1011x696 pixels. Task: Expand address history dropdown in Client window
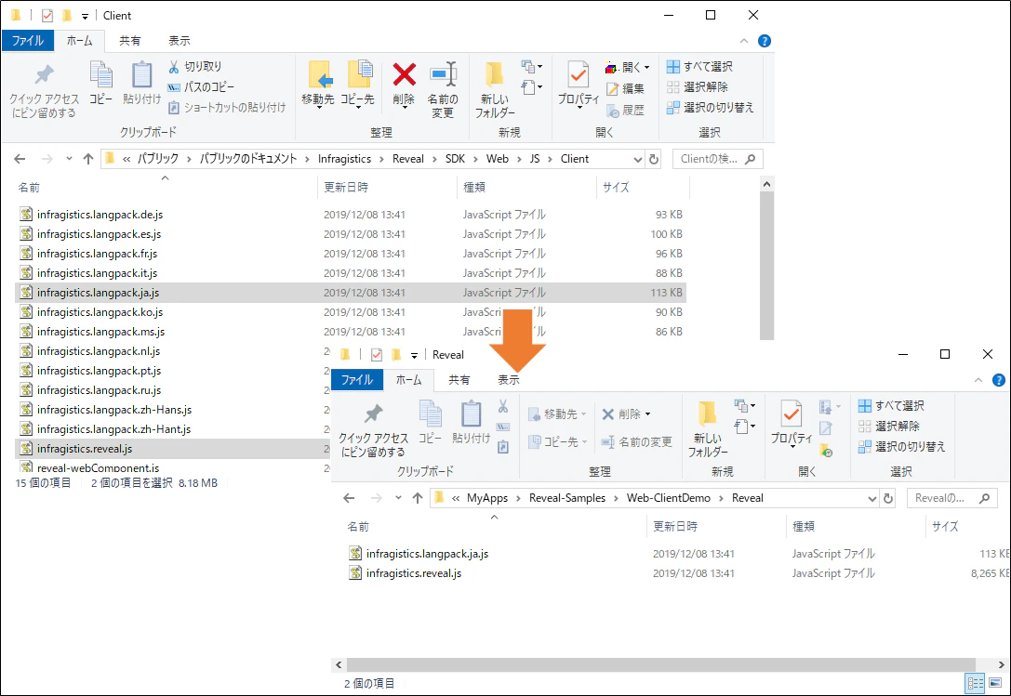click(638, 159)
